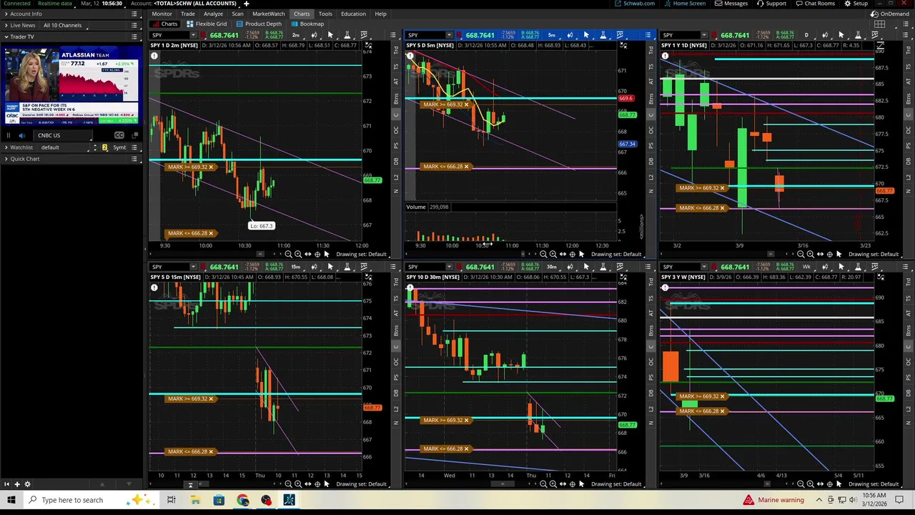Change the 2m timeframe on top-left chart

(x=295, y=35)
